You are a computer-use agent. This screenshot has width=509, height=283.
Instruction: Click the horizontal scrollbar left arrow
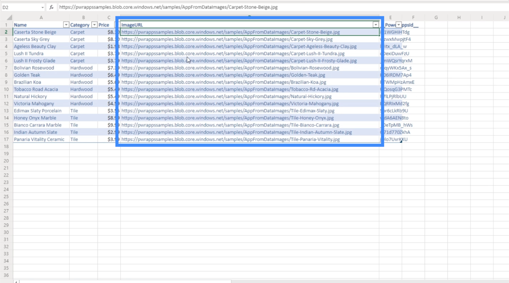(16, 281)
